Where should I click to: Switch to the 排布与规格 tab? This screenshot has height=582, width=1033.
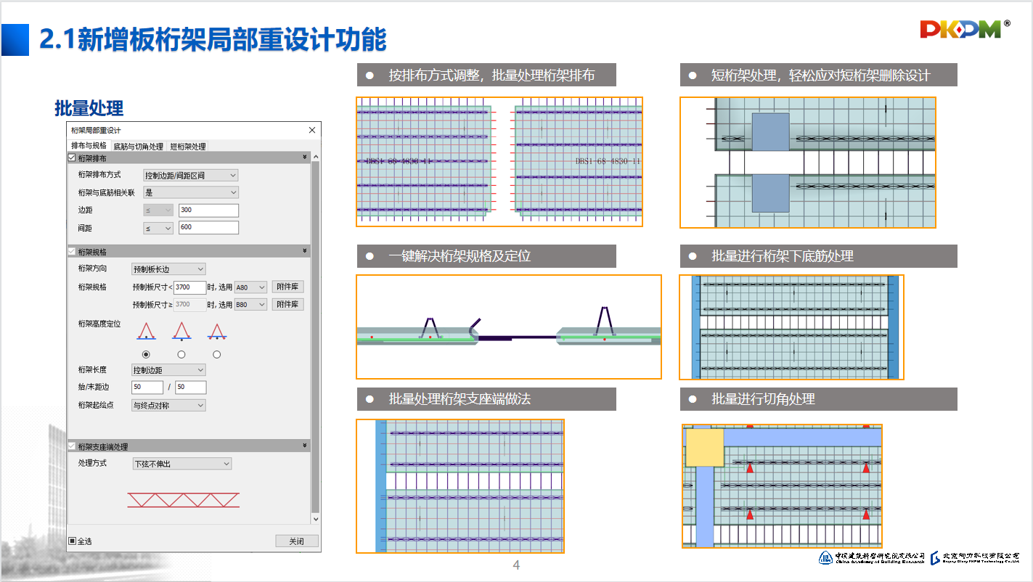89,146
